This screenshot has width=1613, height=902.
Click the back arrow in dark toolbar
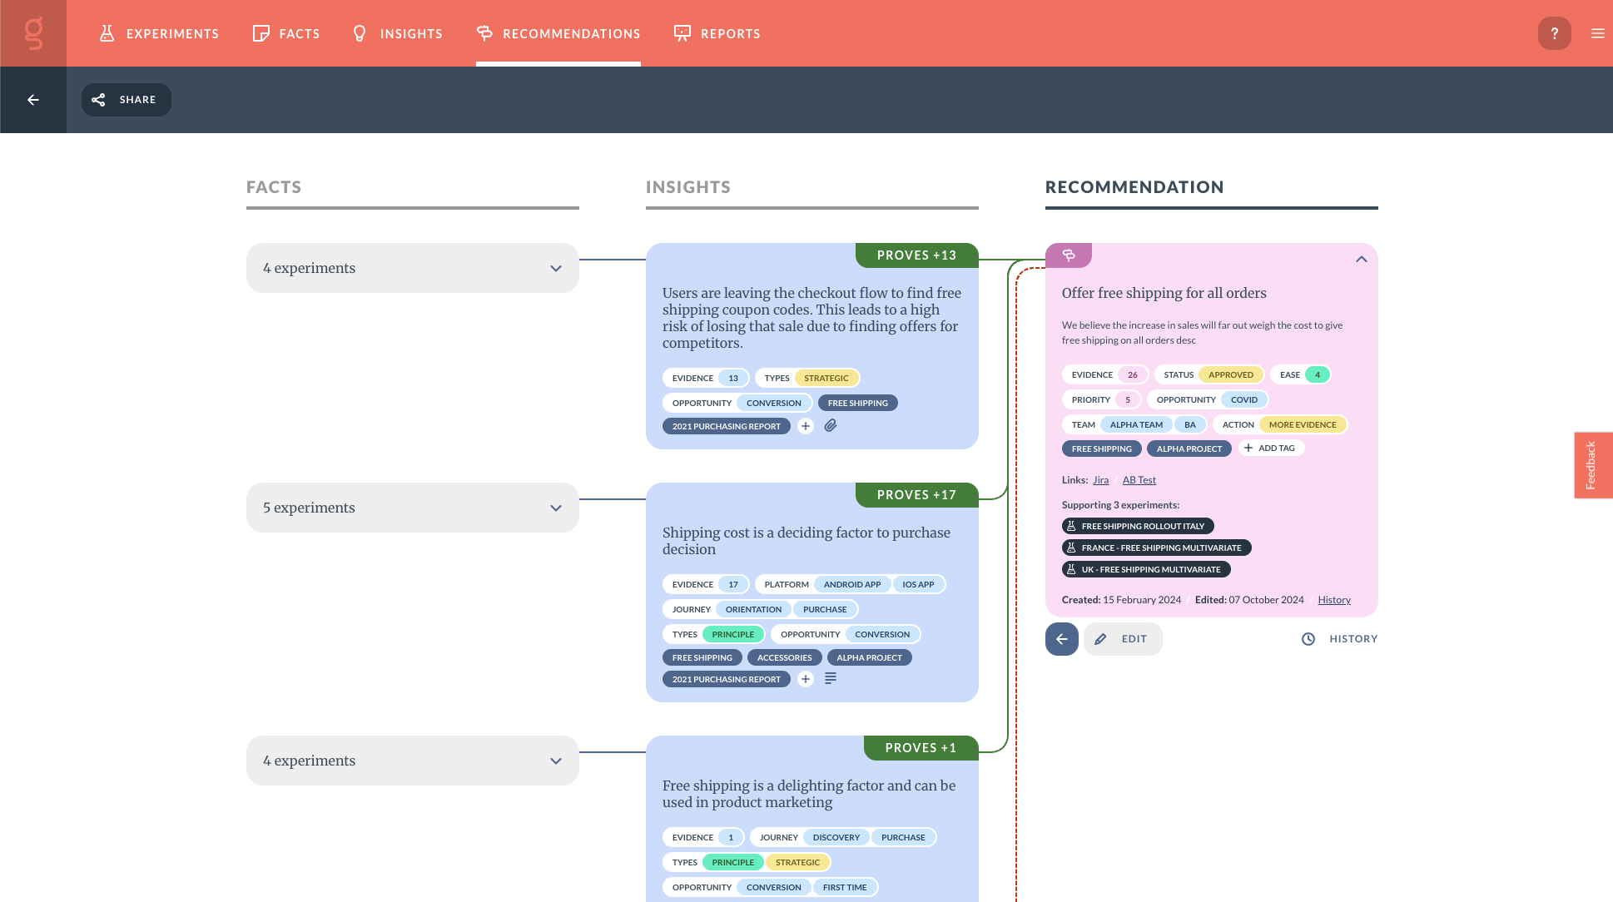33,100
